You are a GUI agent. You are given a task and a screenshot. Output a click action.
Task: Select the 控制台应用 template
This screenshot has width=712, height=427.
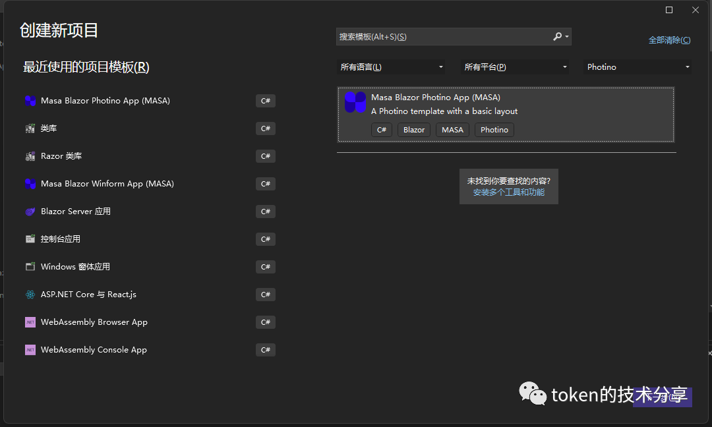coord(150,239)
